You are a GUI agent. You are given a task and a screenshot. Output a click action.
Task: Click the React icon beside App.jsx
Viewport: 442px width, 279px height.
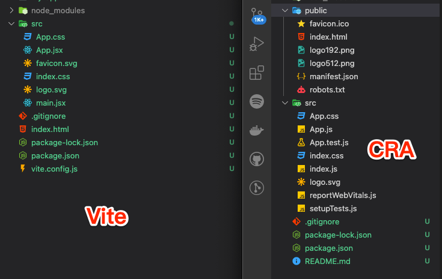(28, 50)
